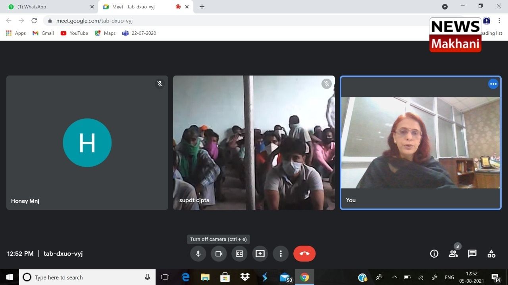Open the Activities panel icon
The width and height of the screenshot is (508, 285).
(x=491, y=254)
